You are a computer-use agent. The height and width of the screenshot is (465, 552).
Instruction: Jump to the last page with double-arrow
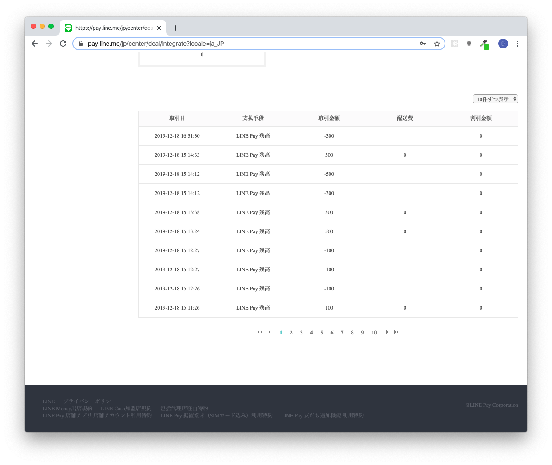click(x=397, y=332)
